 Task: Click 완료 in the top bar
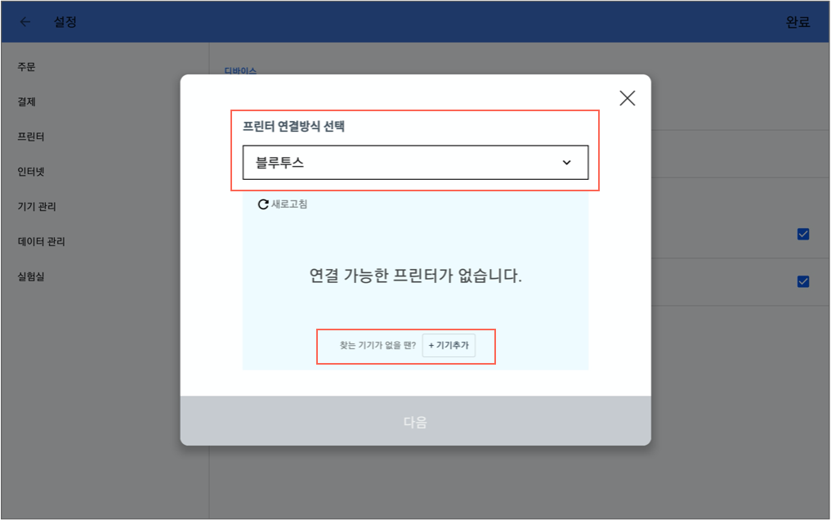point(797,22)
